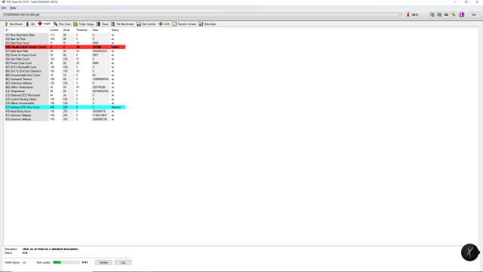Open the Disk monitor tab
Screen dimensions: 483x272
pos(146,23)
